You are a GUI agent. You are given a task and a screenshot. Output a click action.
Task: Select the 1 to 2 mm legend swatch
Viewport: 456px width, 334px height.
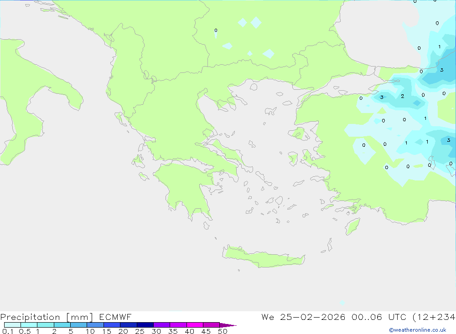pyautogui.click(x=46, y=325)
